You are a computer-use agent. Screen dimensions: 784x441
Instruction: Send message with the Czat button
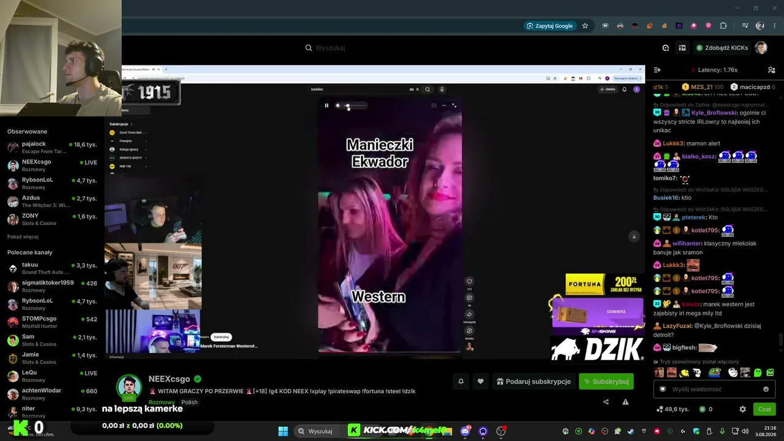click(764, 409)
